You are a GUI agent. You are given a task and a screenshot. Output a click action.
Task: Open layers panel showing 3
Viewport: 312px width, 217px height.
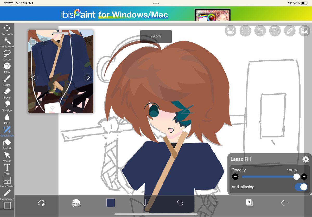(x=249, y=203)
